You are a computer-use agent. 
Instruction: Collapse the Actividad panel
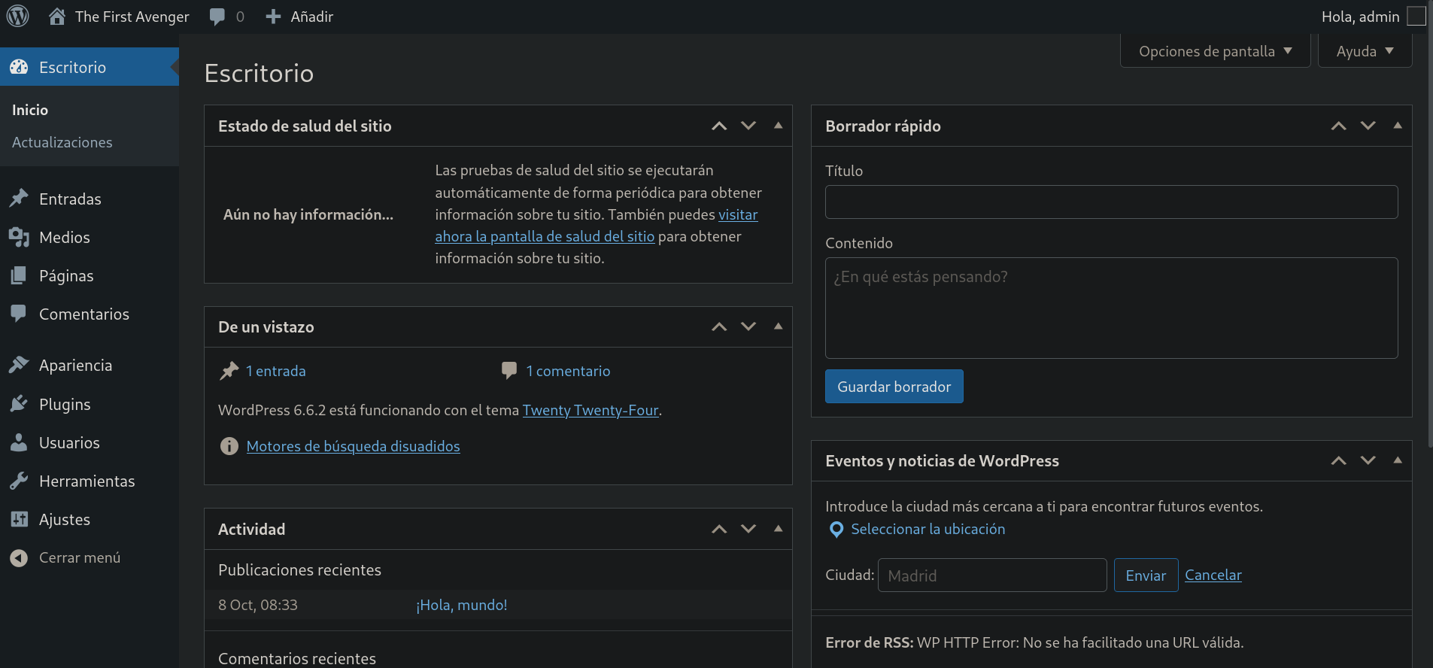click(x=779, y=529)
